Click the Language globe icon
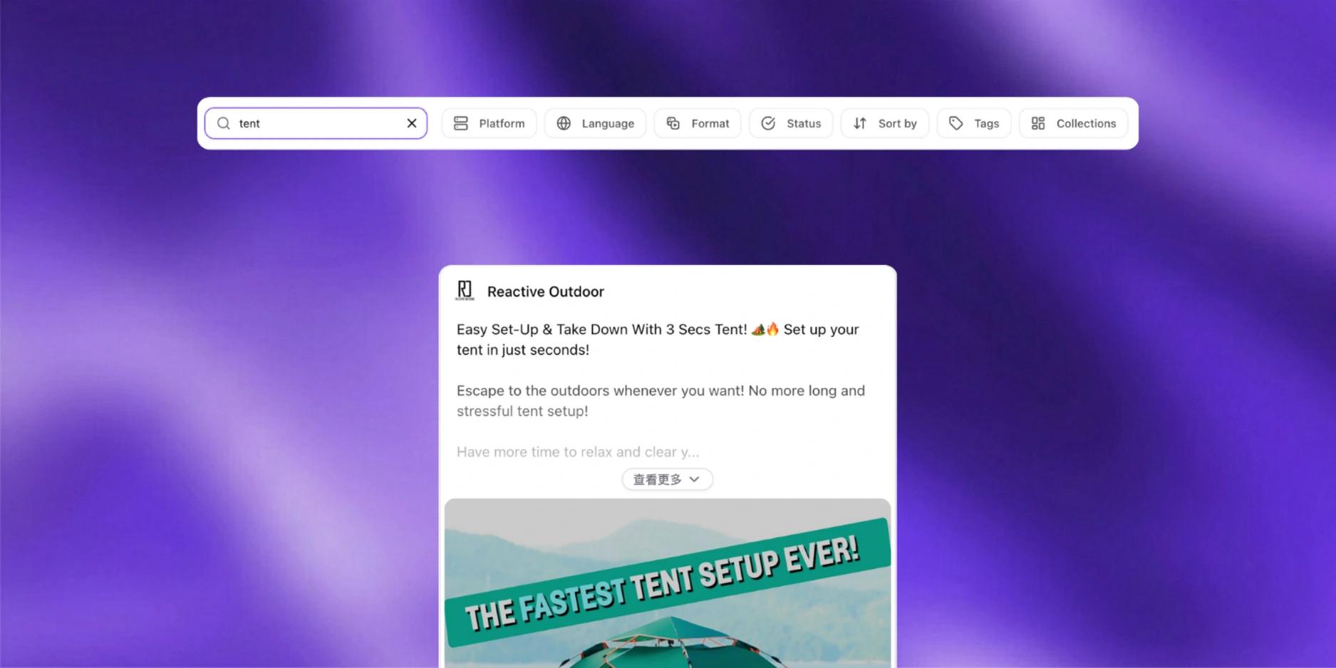This screenshot has width=1336, height=668. coord(564,123)
